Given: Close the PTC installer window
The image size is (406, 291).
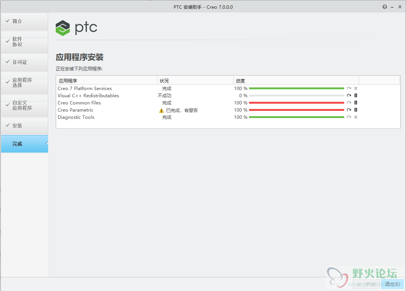Looking at the screenshot, I should point(400,7).
